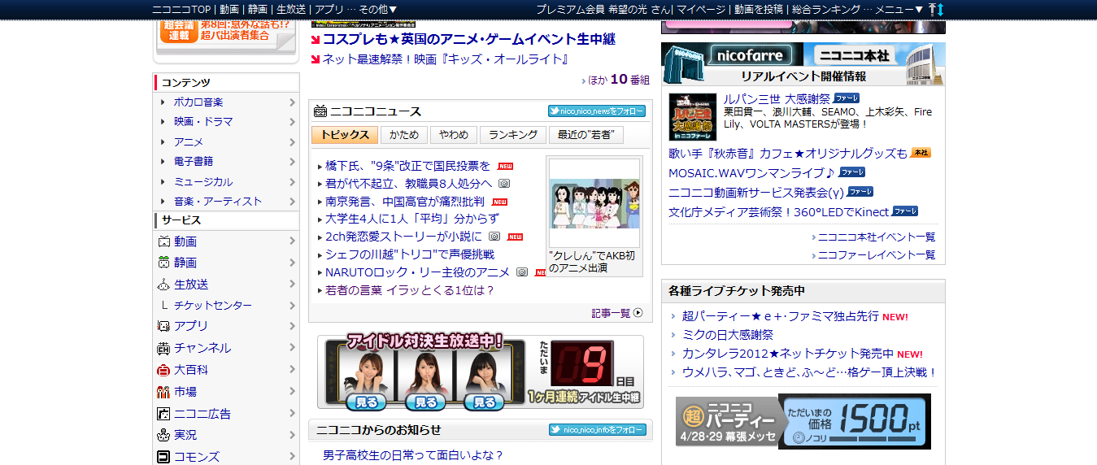Open the 静画 service icon in sidebar
This screenshot has height=465, width=1097.
click(x=163, y=263)
